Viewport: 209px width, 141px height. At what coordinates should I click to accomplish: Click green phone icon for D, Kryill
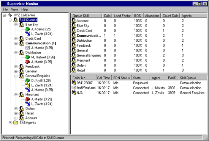pyautogui.click(x=27, y=80)
